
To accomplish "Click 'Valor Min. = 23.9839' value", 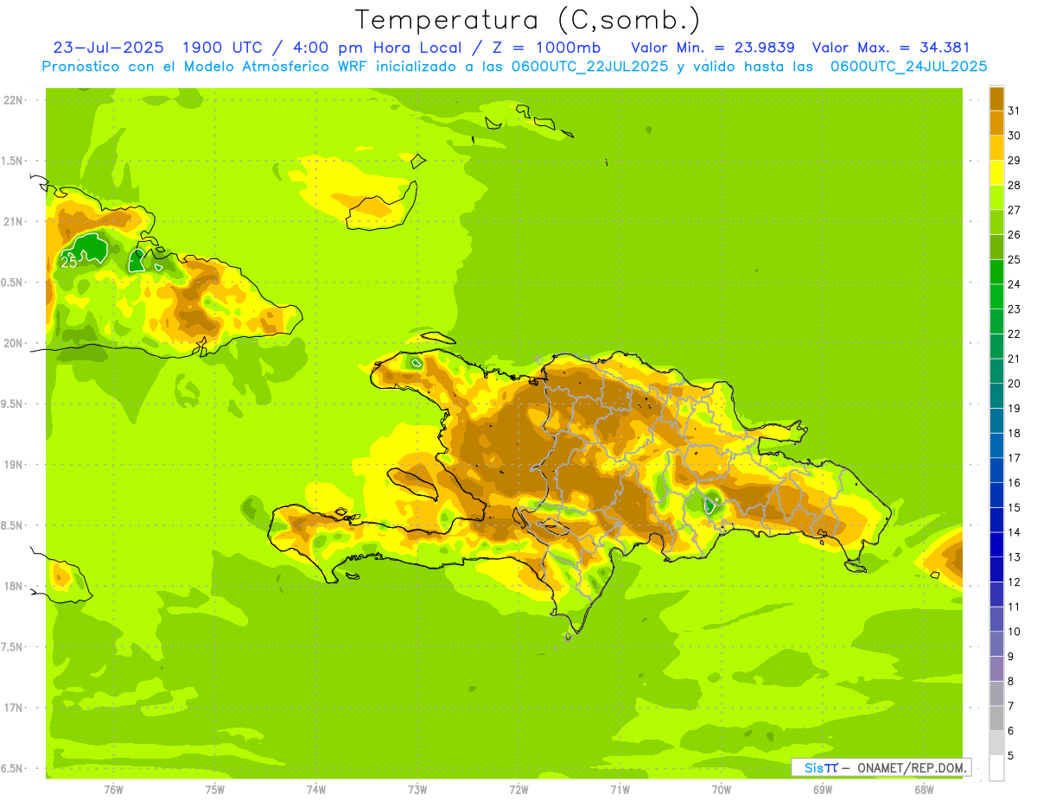I will click(x=713, y=48).
